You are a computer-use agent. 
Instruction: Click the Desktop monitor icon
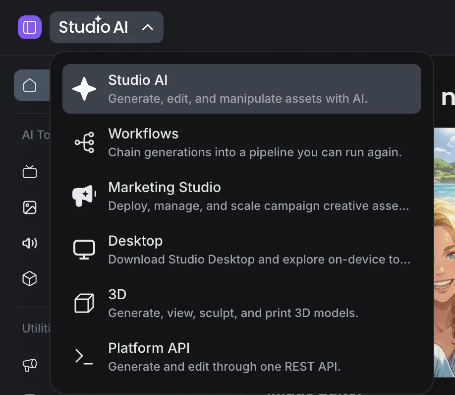click(x=84, y=250)
